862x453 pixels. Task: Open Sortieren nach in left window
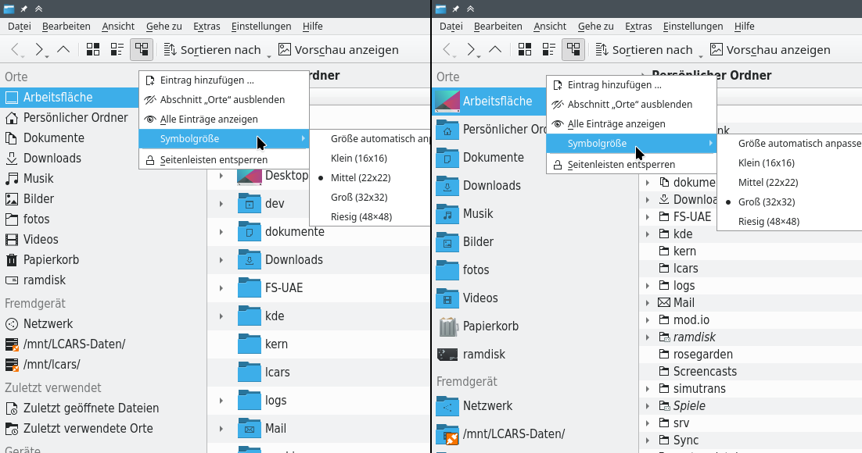[217, 50]
